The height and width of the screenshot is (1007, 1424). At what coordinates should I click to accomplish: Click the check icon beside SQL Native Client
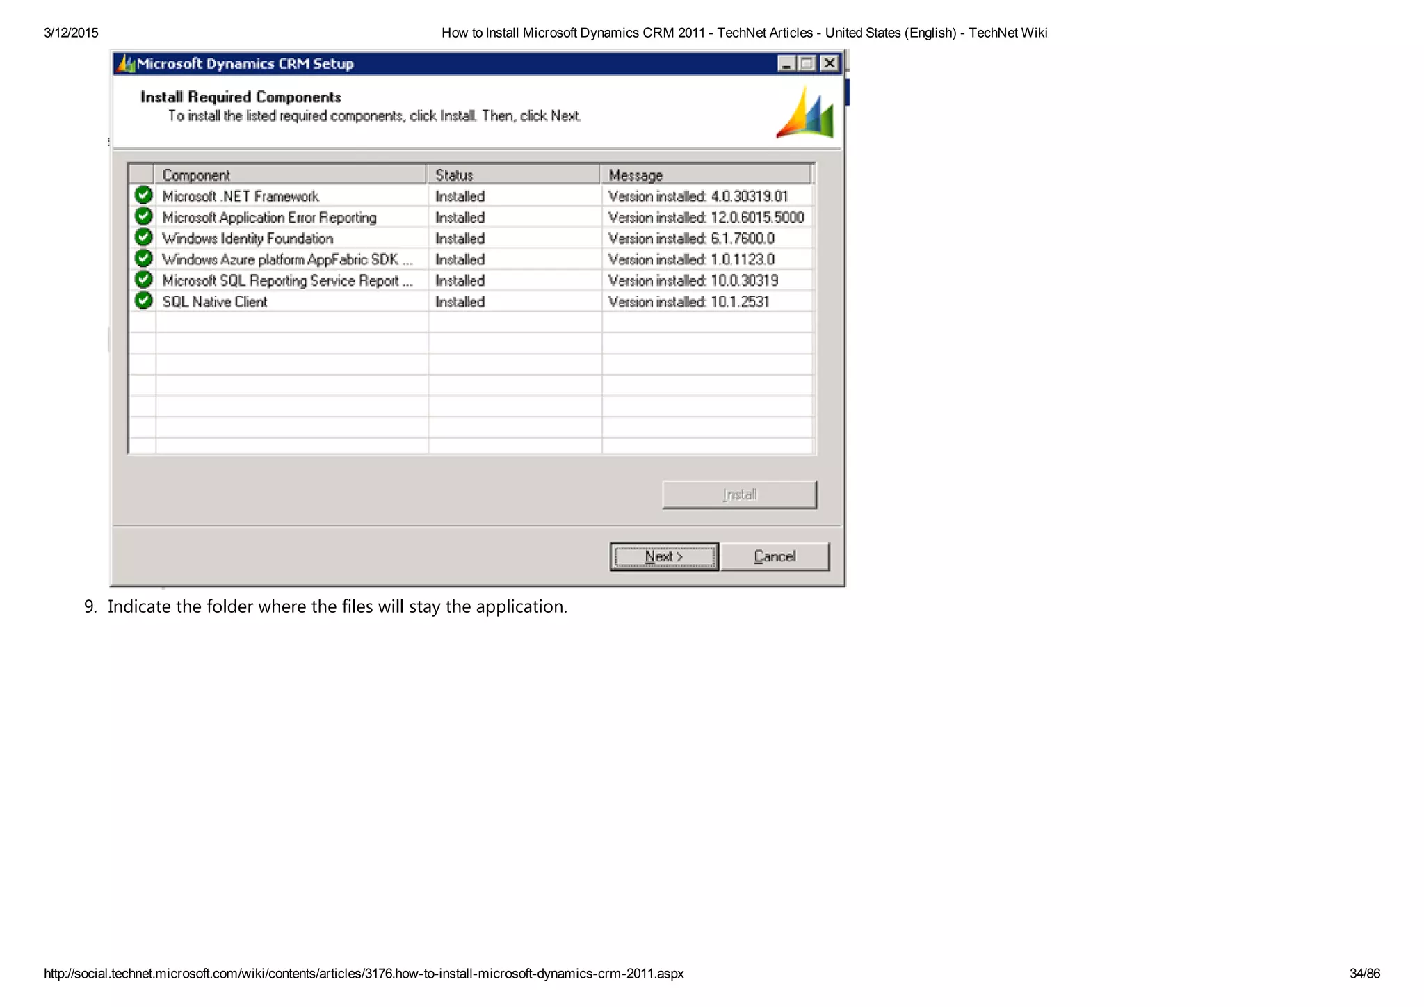tap(143, 300)
